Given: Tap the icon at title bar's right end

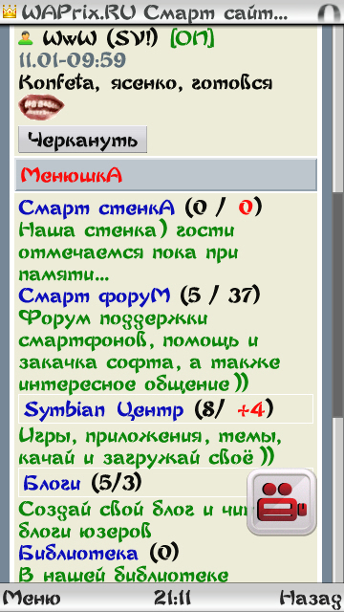Looking at the screenshot, I should point(331,12).
